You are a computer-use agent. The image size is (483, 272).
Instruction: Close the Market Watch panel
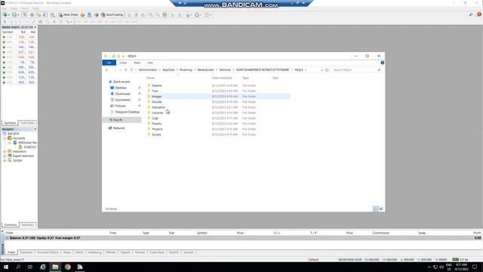35,27
